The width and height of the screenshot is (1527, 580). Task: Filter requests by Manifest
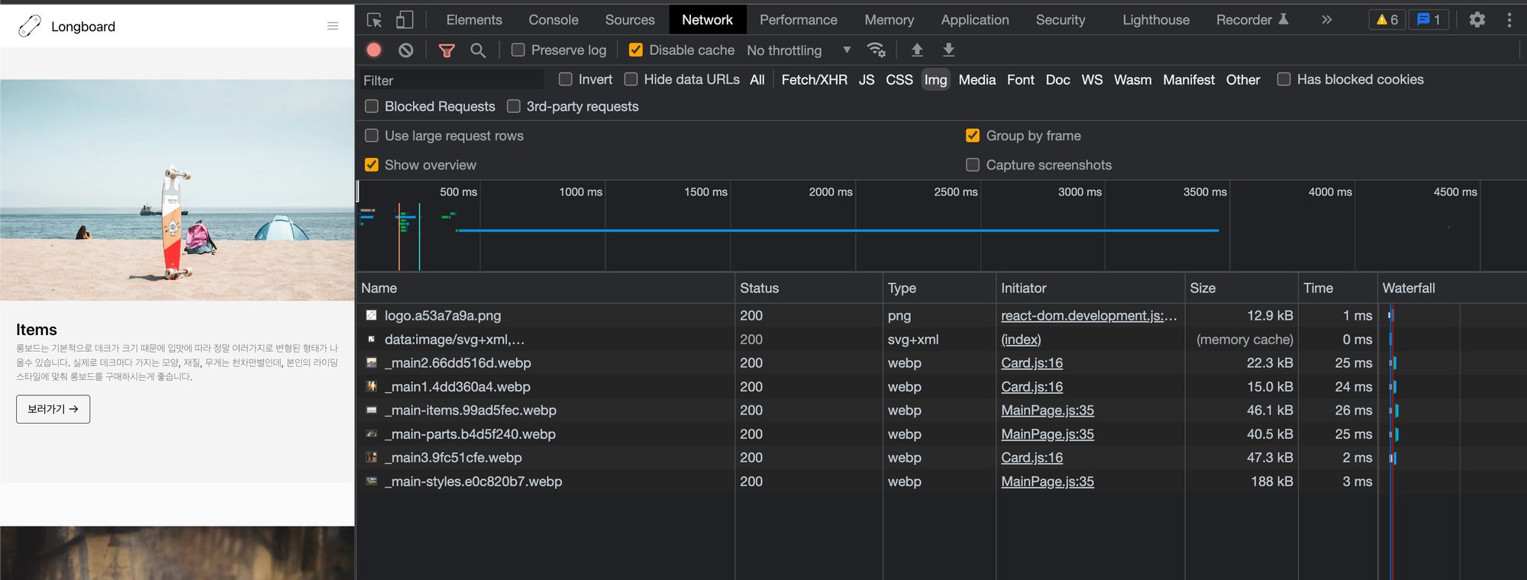[x=1189, y=79]
